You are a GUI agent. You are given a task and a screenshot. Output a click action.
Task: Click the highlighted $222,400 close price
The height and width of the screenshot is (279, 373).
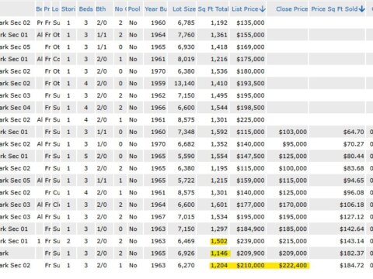click(x=293, y=265)
